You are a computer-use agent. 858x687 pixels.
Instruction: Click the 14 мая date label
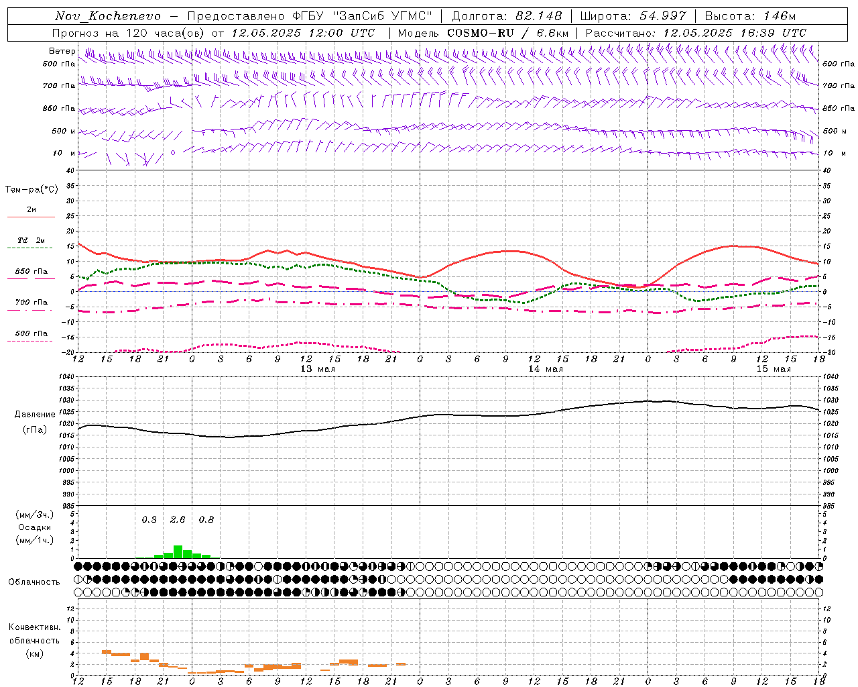(x=546, y=369)
